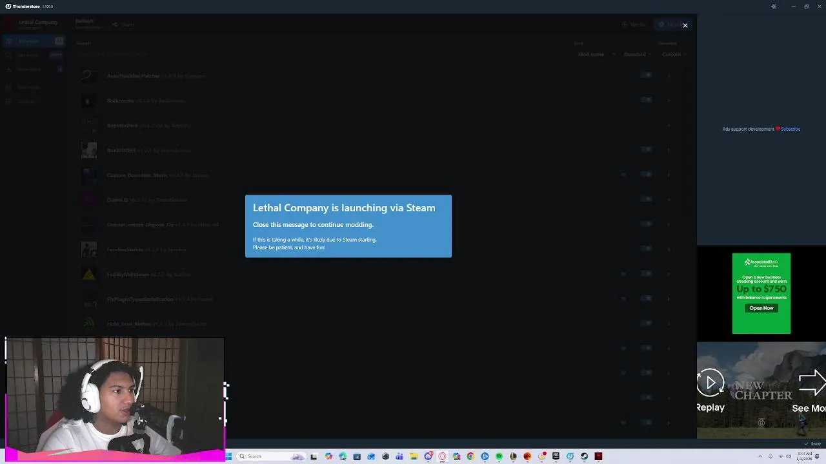
Task: Click the Replay play button
Action: coord(710,383)
